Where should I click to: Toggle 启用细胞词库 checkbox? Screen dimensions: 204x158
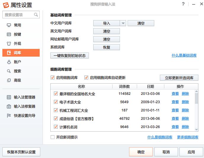pyautogui.click(x=53, y=78)
